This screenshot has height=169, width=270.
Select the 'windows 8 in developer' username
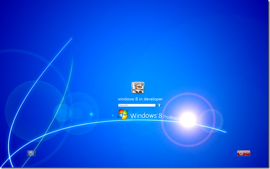pos(140,99)
